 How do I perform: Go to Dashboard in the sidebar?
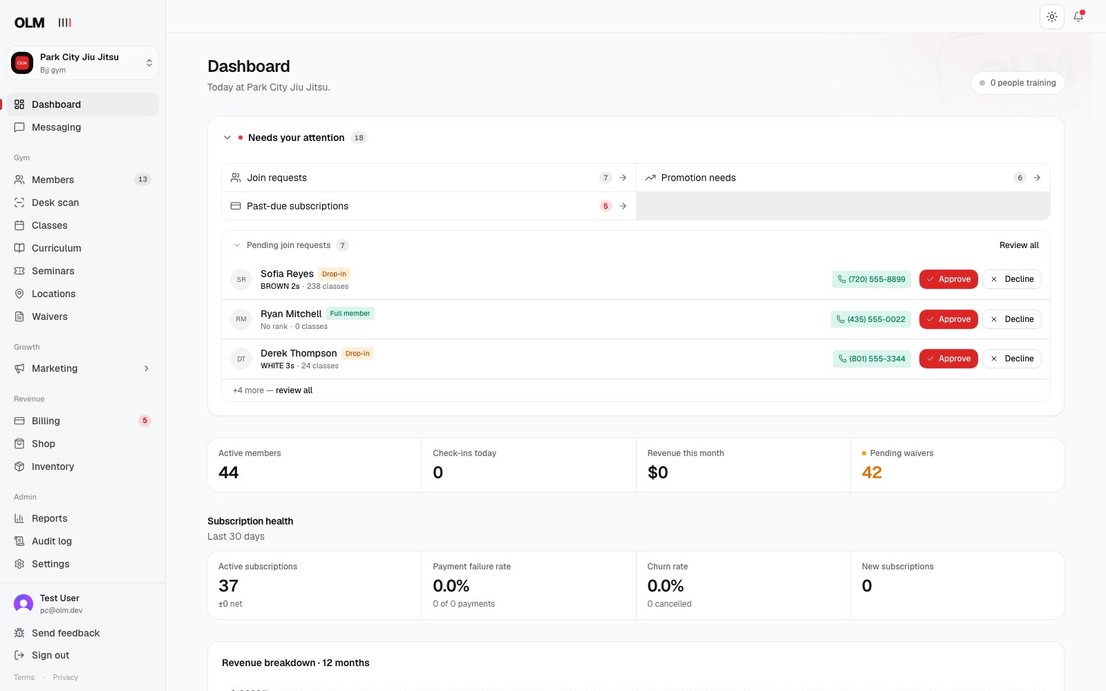pyautogui.click(x=82, y=104)
